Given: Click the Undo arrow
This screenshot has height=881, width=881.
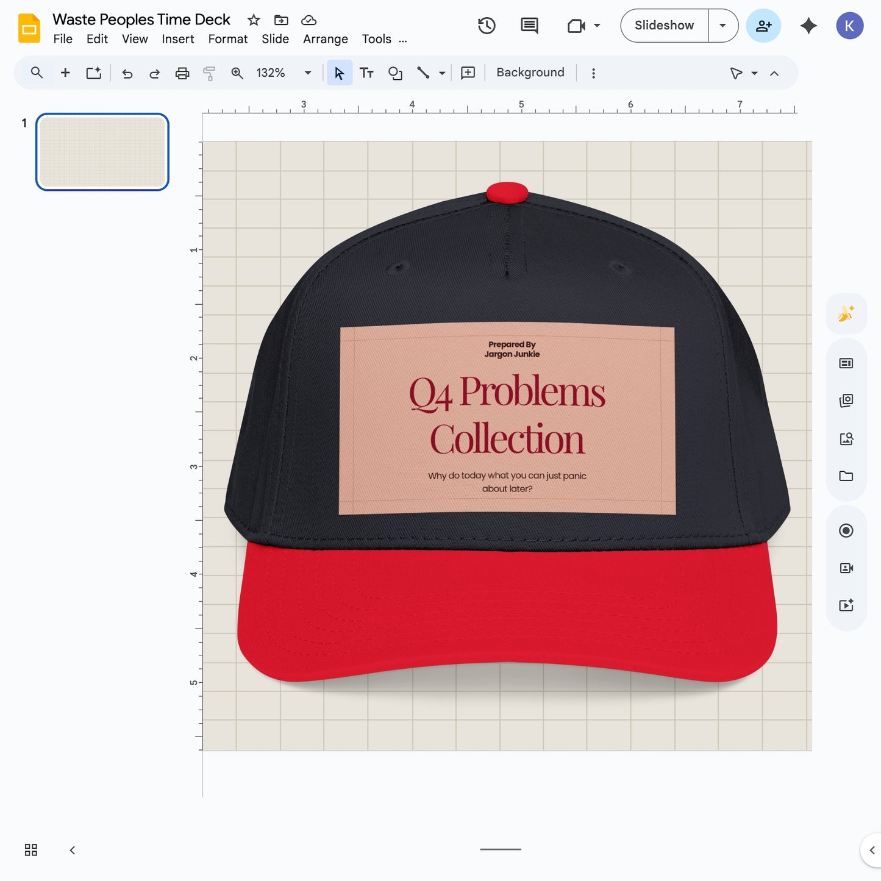Looking at the screenshot, I should click(127, 74).
